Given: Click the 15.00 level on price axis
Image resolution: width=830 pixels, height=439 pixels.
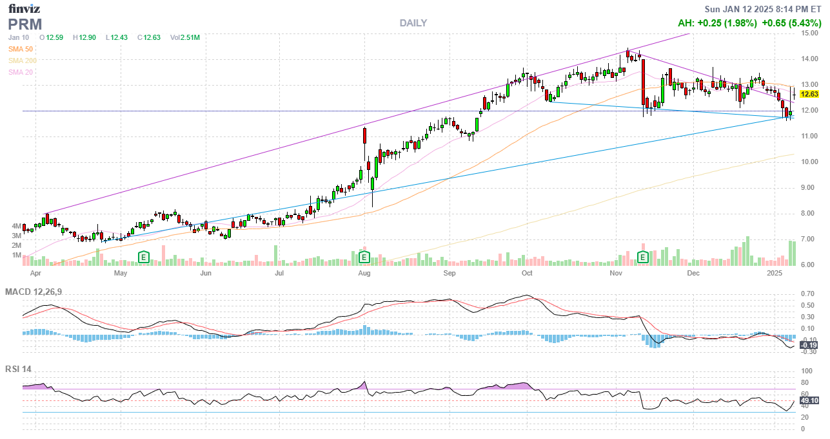Looking at the screenshot, I should tap(809, 33).
